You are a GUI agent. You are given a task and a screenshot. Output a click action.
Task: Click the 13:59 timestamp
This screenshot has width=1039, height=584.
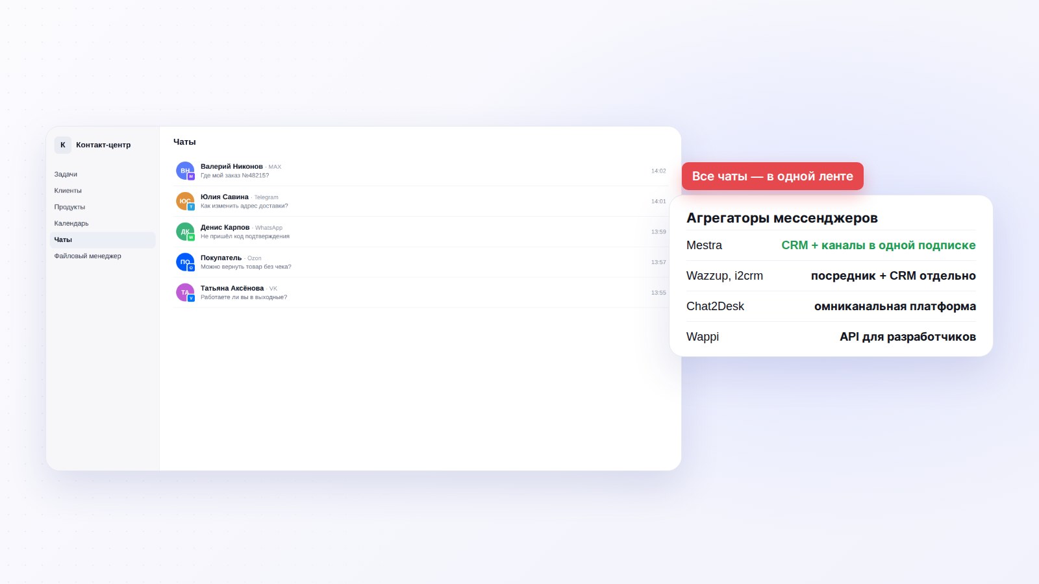(658, 232)
